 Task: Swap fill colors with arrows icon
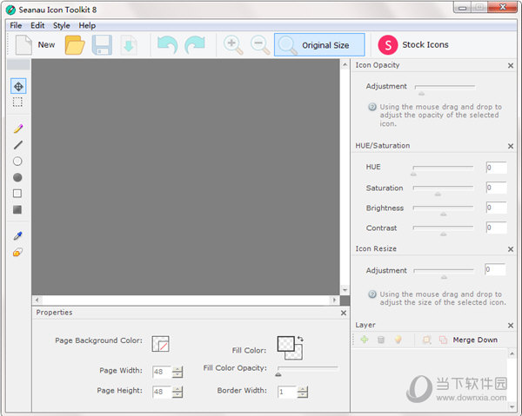(300, 339)
